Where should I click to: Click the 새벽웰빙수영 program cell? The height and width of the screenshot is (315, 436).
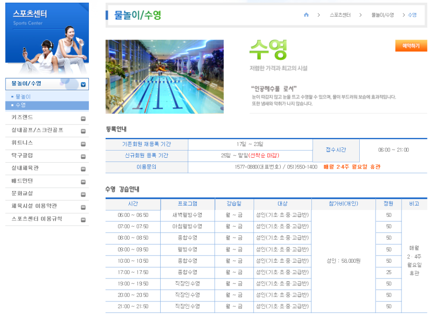(x=187, y=215)
